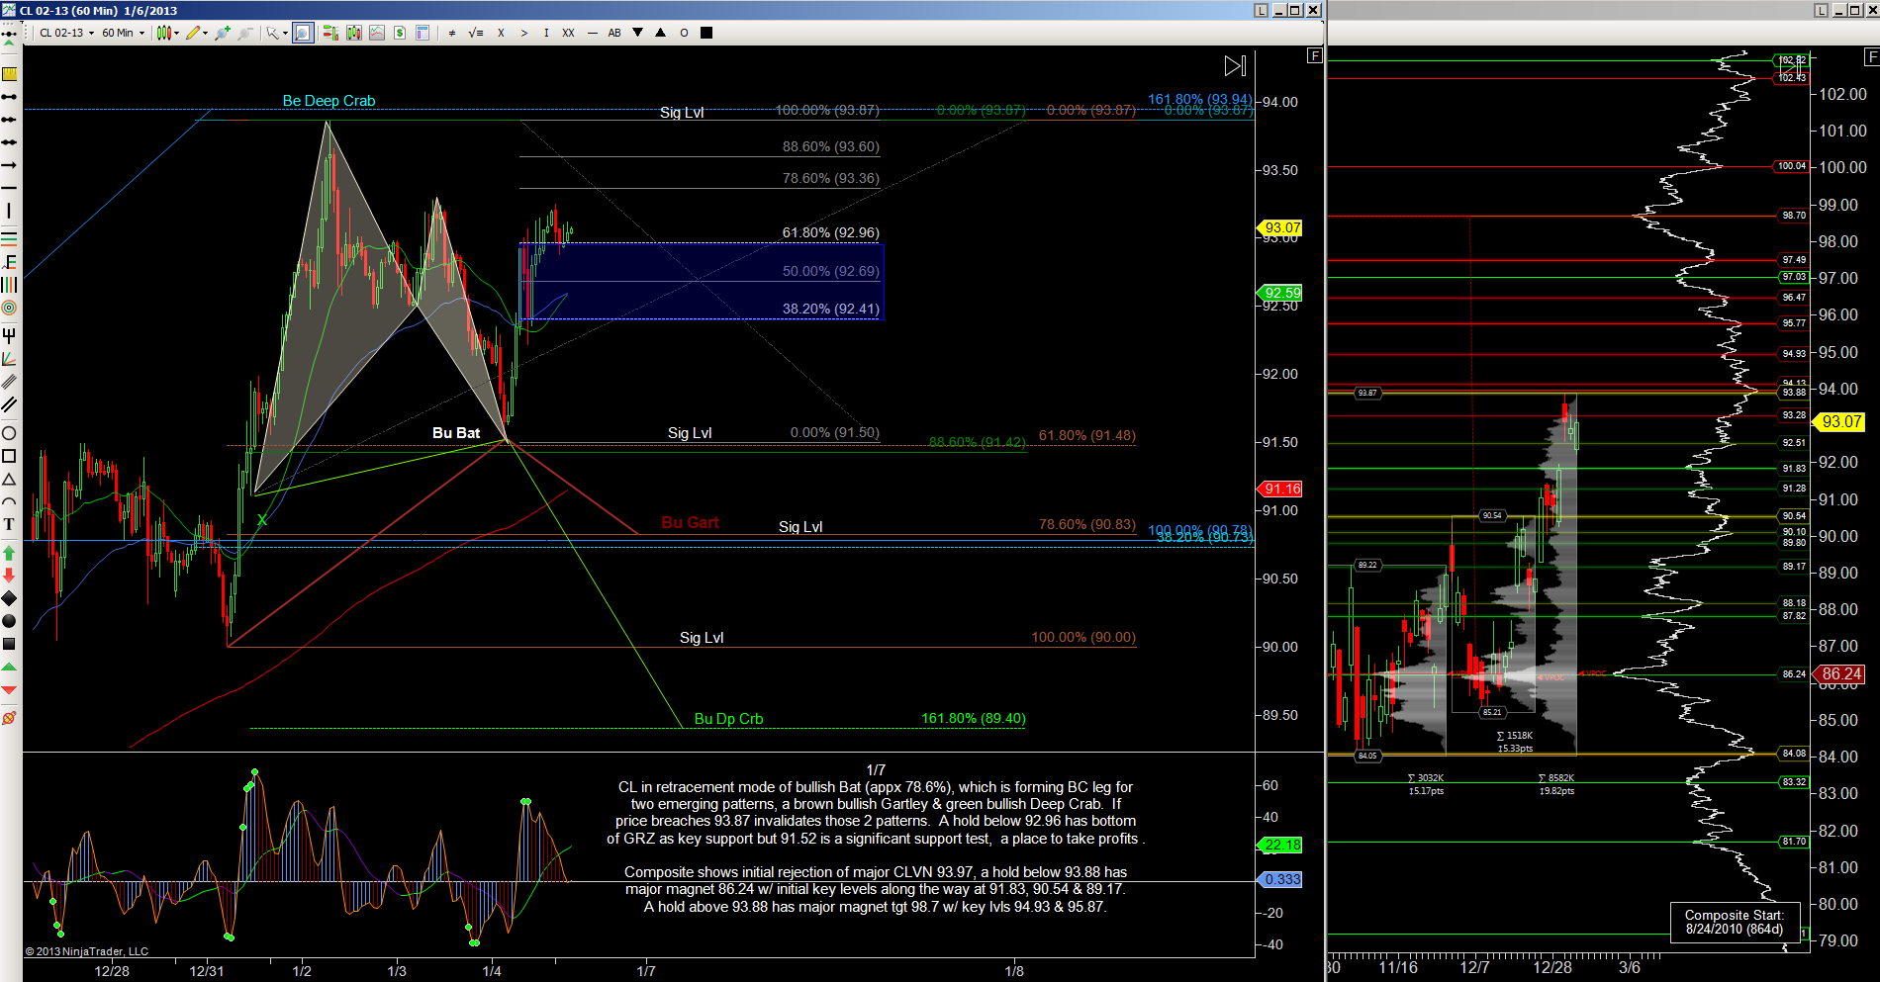The width and height of the screenshot is (1880, 982).
Task: Open the Indicators icon in toolbar
Action: 377,33
